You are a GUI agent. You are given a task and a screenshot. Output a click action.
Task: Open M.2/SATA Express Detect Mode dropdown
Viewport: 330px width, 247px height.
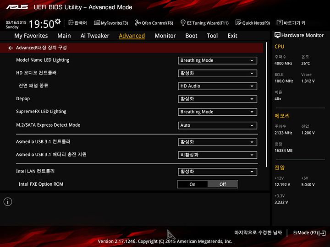(x=217, y=125)
